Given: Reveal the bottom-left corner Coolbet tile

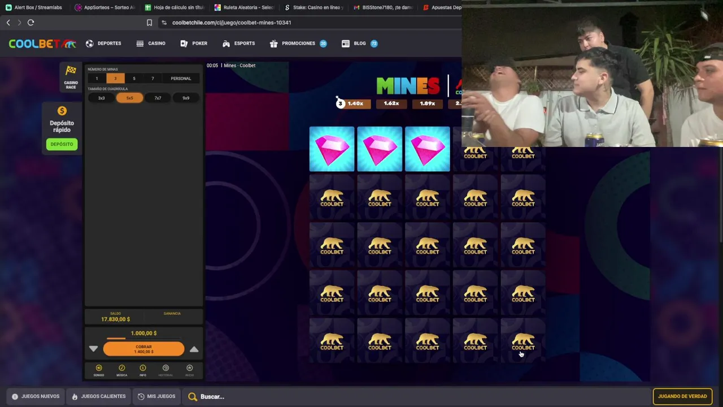Looking at the screenshot, I should coord(332,341).
